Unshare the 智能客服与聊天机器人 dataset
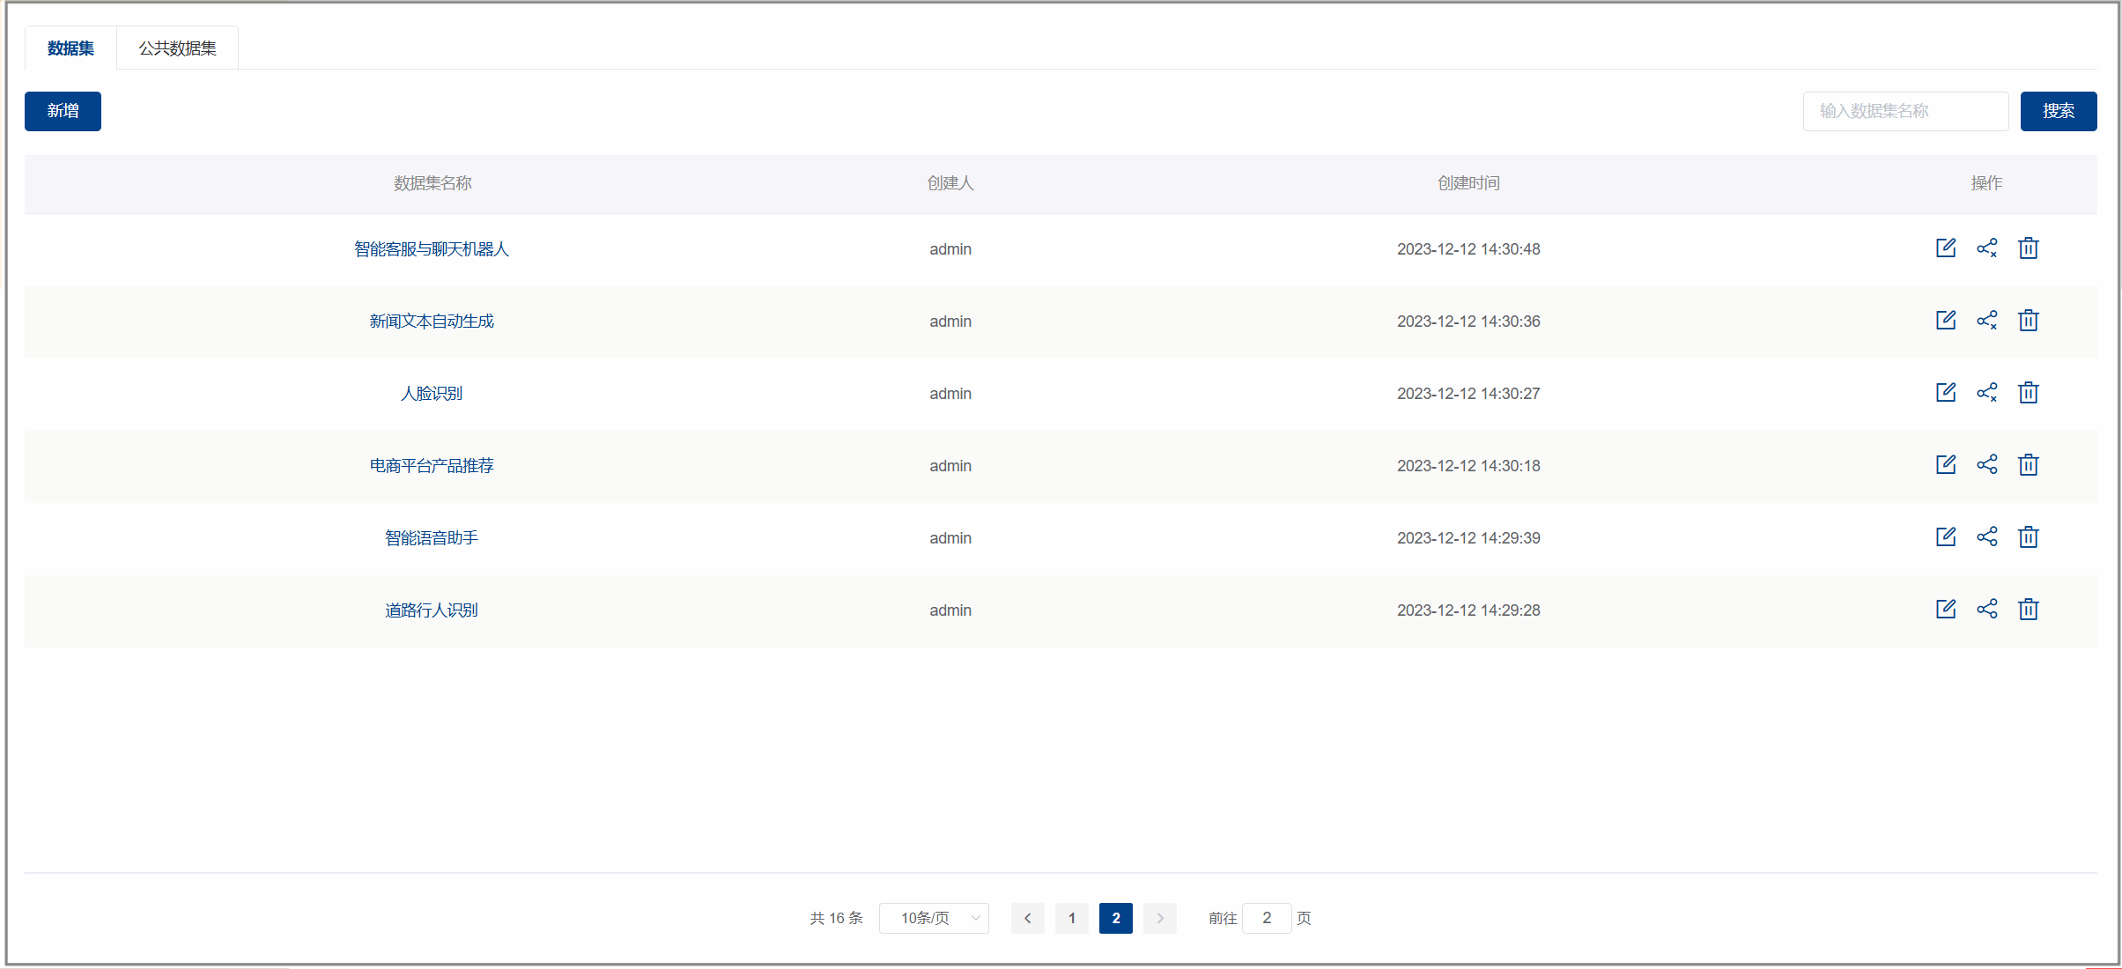Image resolution: width=2122 pixels, height=969 pixels. [x=1986, y=248]
